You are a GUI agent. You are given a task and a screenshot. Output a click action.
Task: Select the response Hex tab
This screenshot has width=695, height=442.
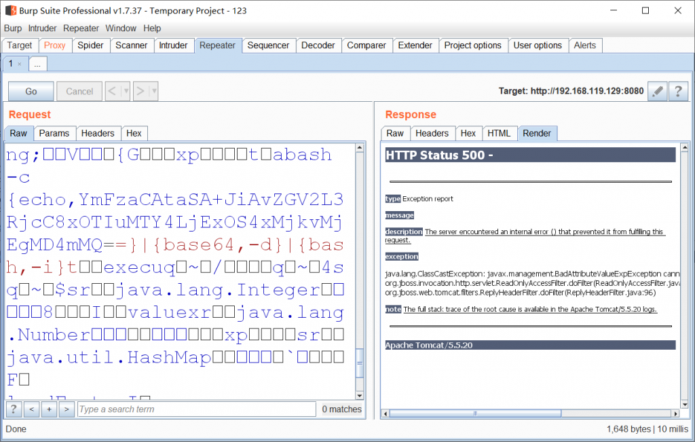click(468, 134)
